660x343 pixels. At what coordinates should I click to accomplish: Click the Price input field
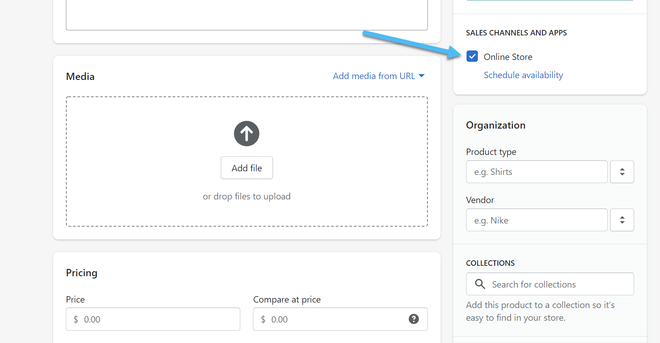pos(159,319)
